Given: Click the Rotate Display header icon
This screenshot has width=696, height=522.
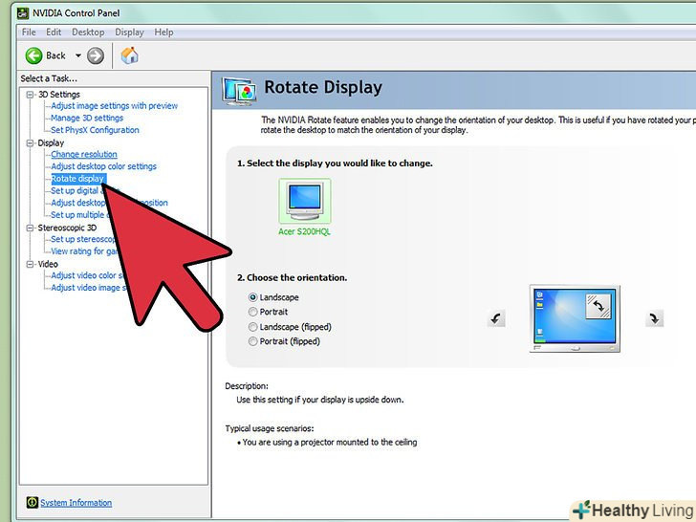Looking at the screenshot, I should tap(239, 91).
